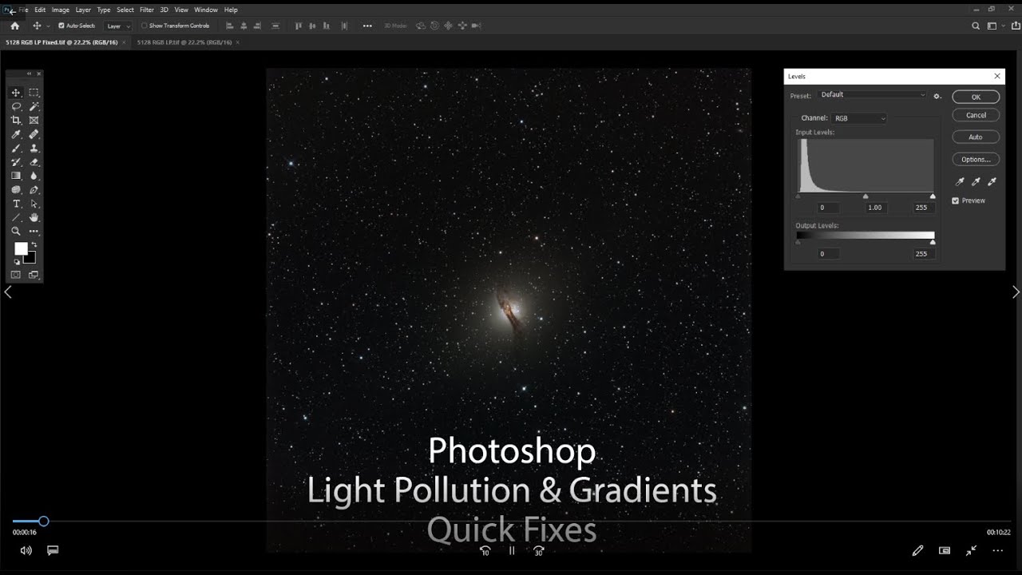This screenshot has height=575, width=1022.
Task: Click the foreground color white swatch
Action: [x=21, y=249]
